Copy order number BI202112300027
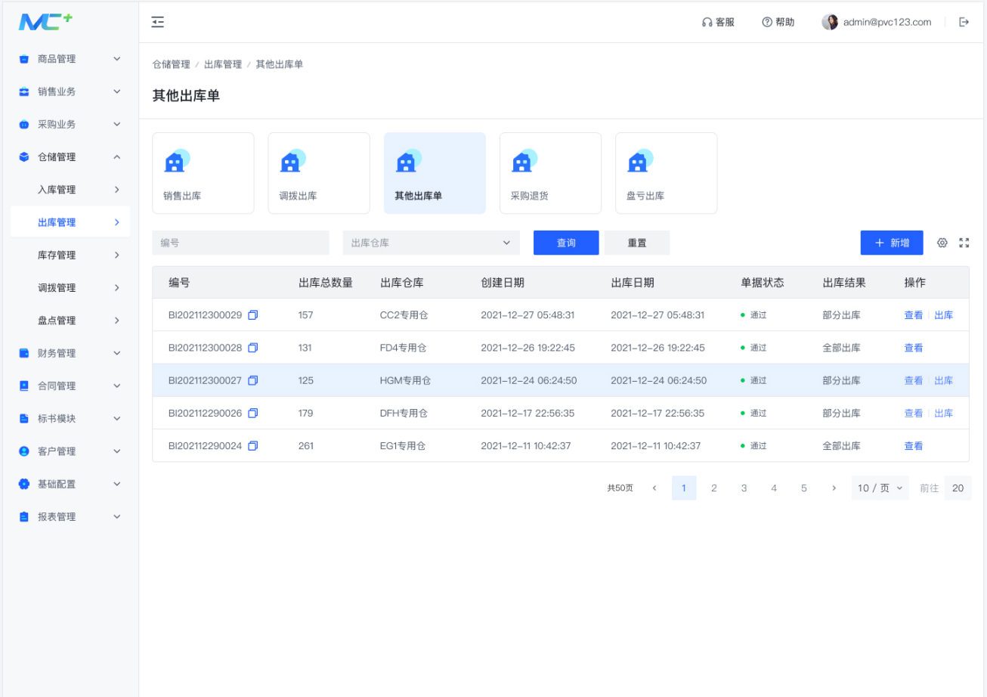987x697 pixels. coord(253,380)
